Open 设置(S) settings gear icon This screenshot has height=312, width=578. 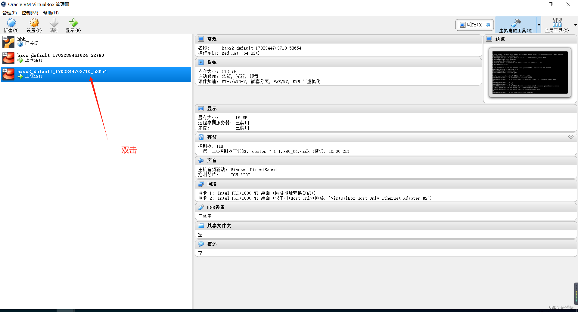34,23
